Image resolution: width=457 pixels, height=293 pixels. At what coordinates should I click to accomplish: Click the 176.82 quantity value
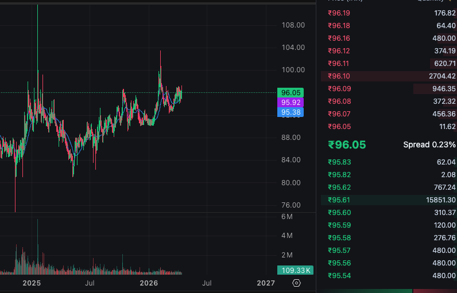445,13
